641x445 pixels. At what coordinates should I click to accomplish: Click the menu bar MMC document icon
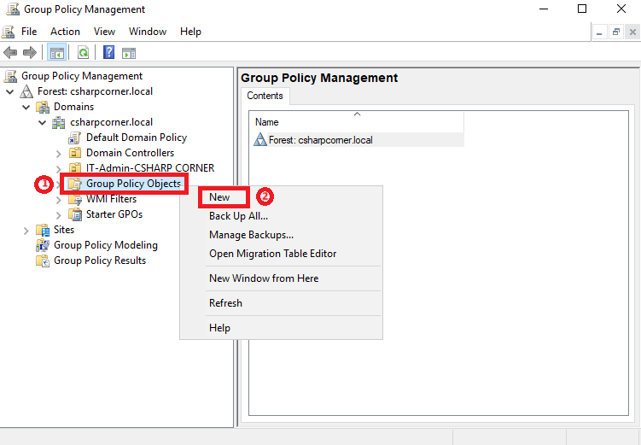point(9,32)
